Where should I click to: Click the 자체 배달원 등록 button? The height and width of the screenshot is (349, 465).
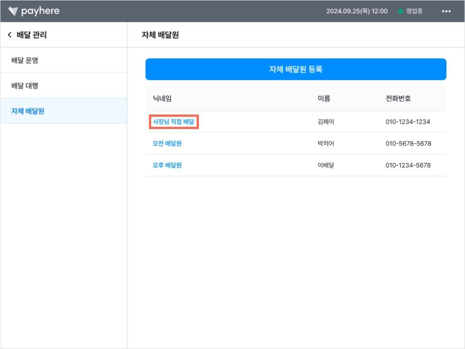point(296,69)
